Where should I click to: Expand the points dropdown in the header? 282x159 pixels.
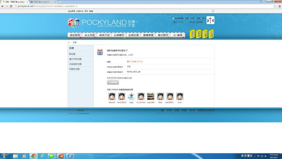pyautogui.click(x=184, y=22)
